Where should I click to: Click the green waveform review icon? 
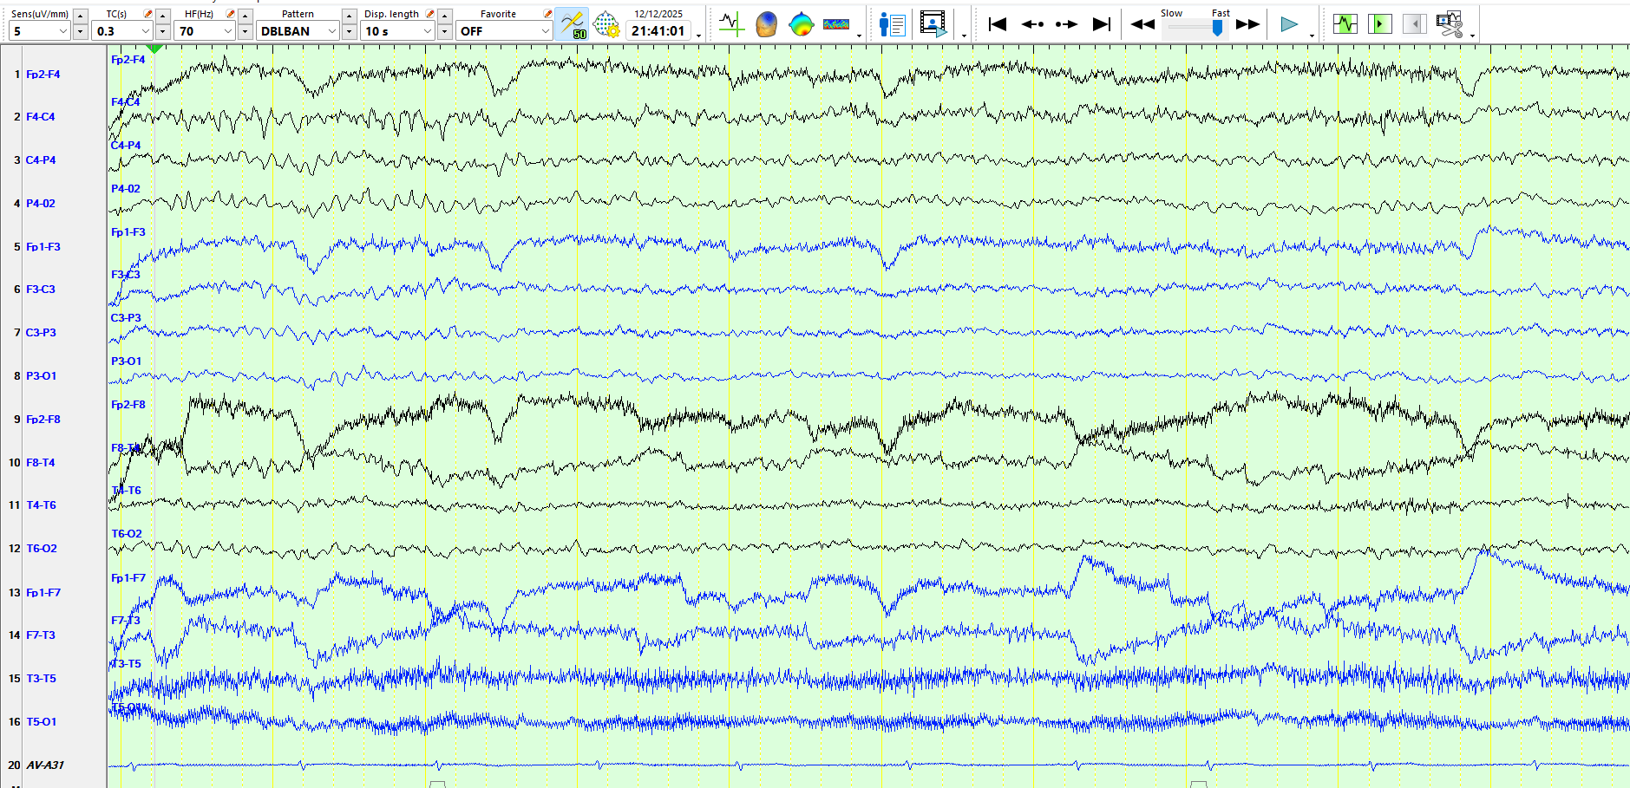click(1345, 24)
